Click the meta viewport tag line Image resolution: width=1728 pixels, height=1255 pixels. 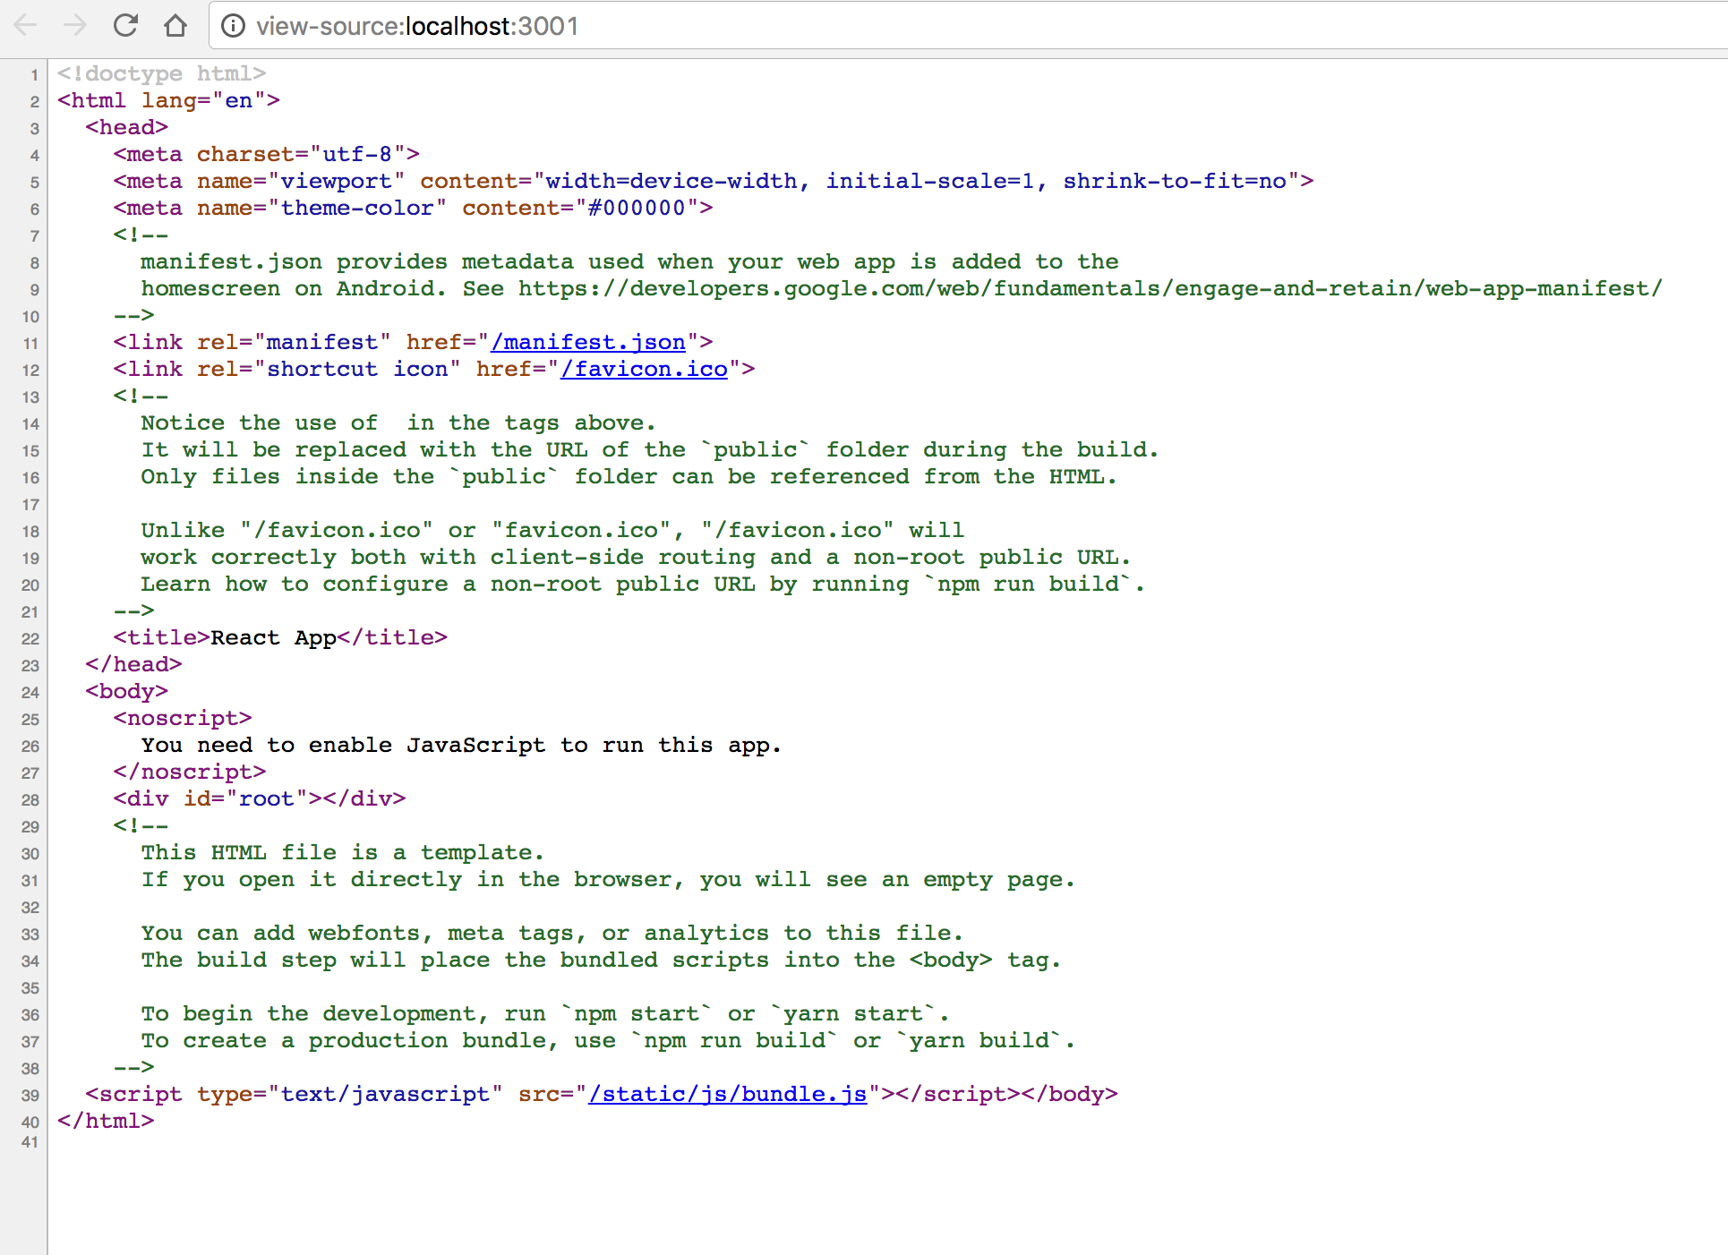713,181
